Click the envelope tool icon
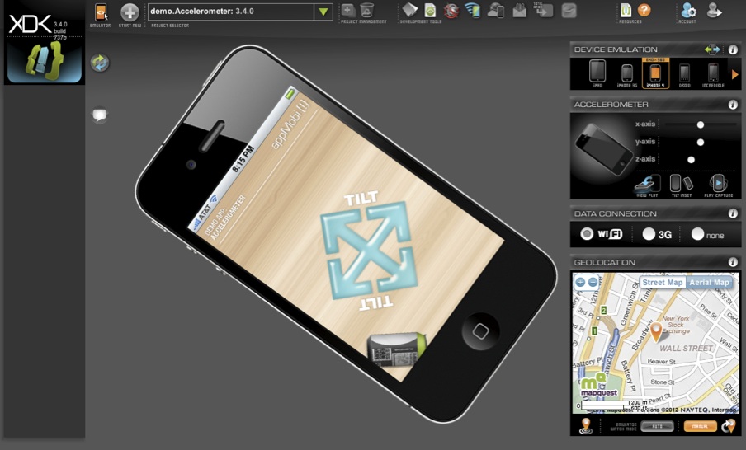Viewport: 746px width, 450px height. click(x=520, y=10)
